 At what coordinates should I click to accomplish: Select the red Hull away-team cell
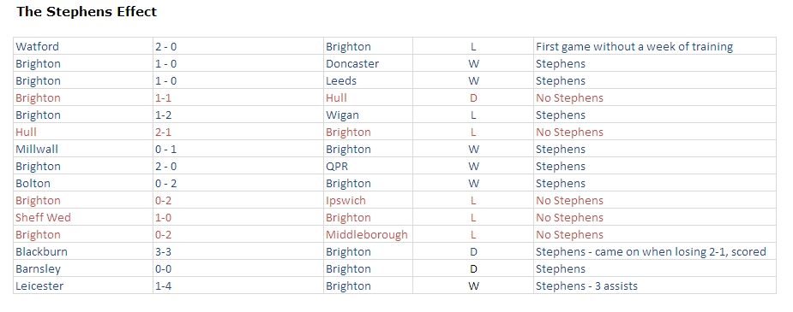click(x=368, y=97)
